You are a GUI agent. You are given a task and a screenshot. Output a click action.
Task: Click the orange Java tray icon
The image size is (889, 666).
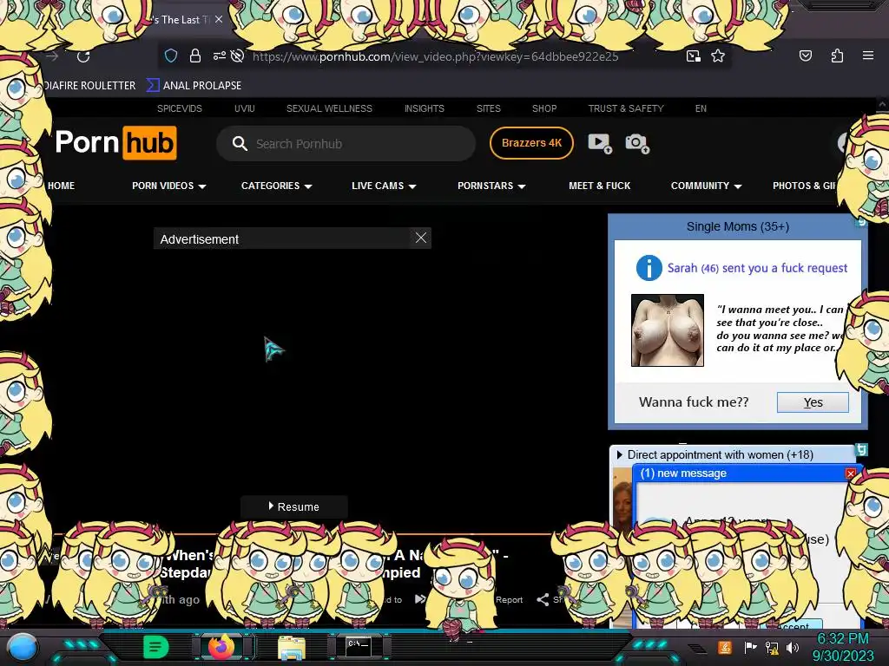pos(724,647)
